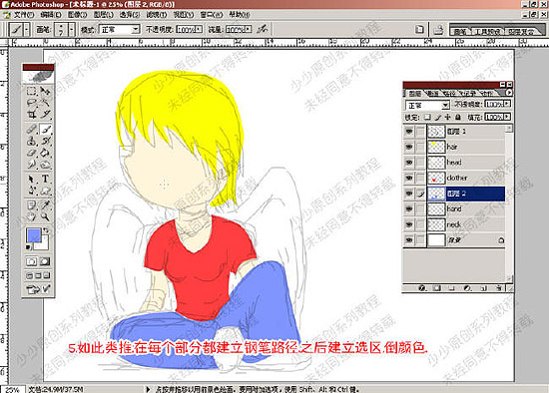This screenshot has height=393, width=549.
Task: Select the Hand tool
Action: (x=32, y=216)
